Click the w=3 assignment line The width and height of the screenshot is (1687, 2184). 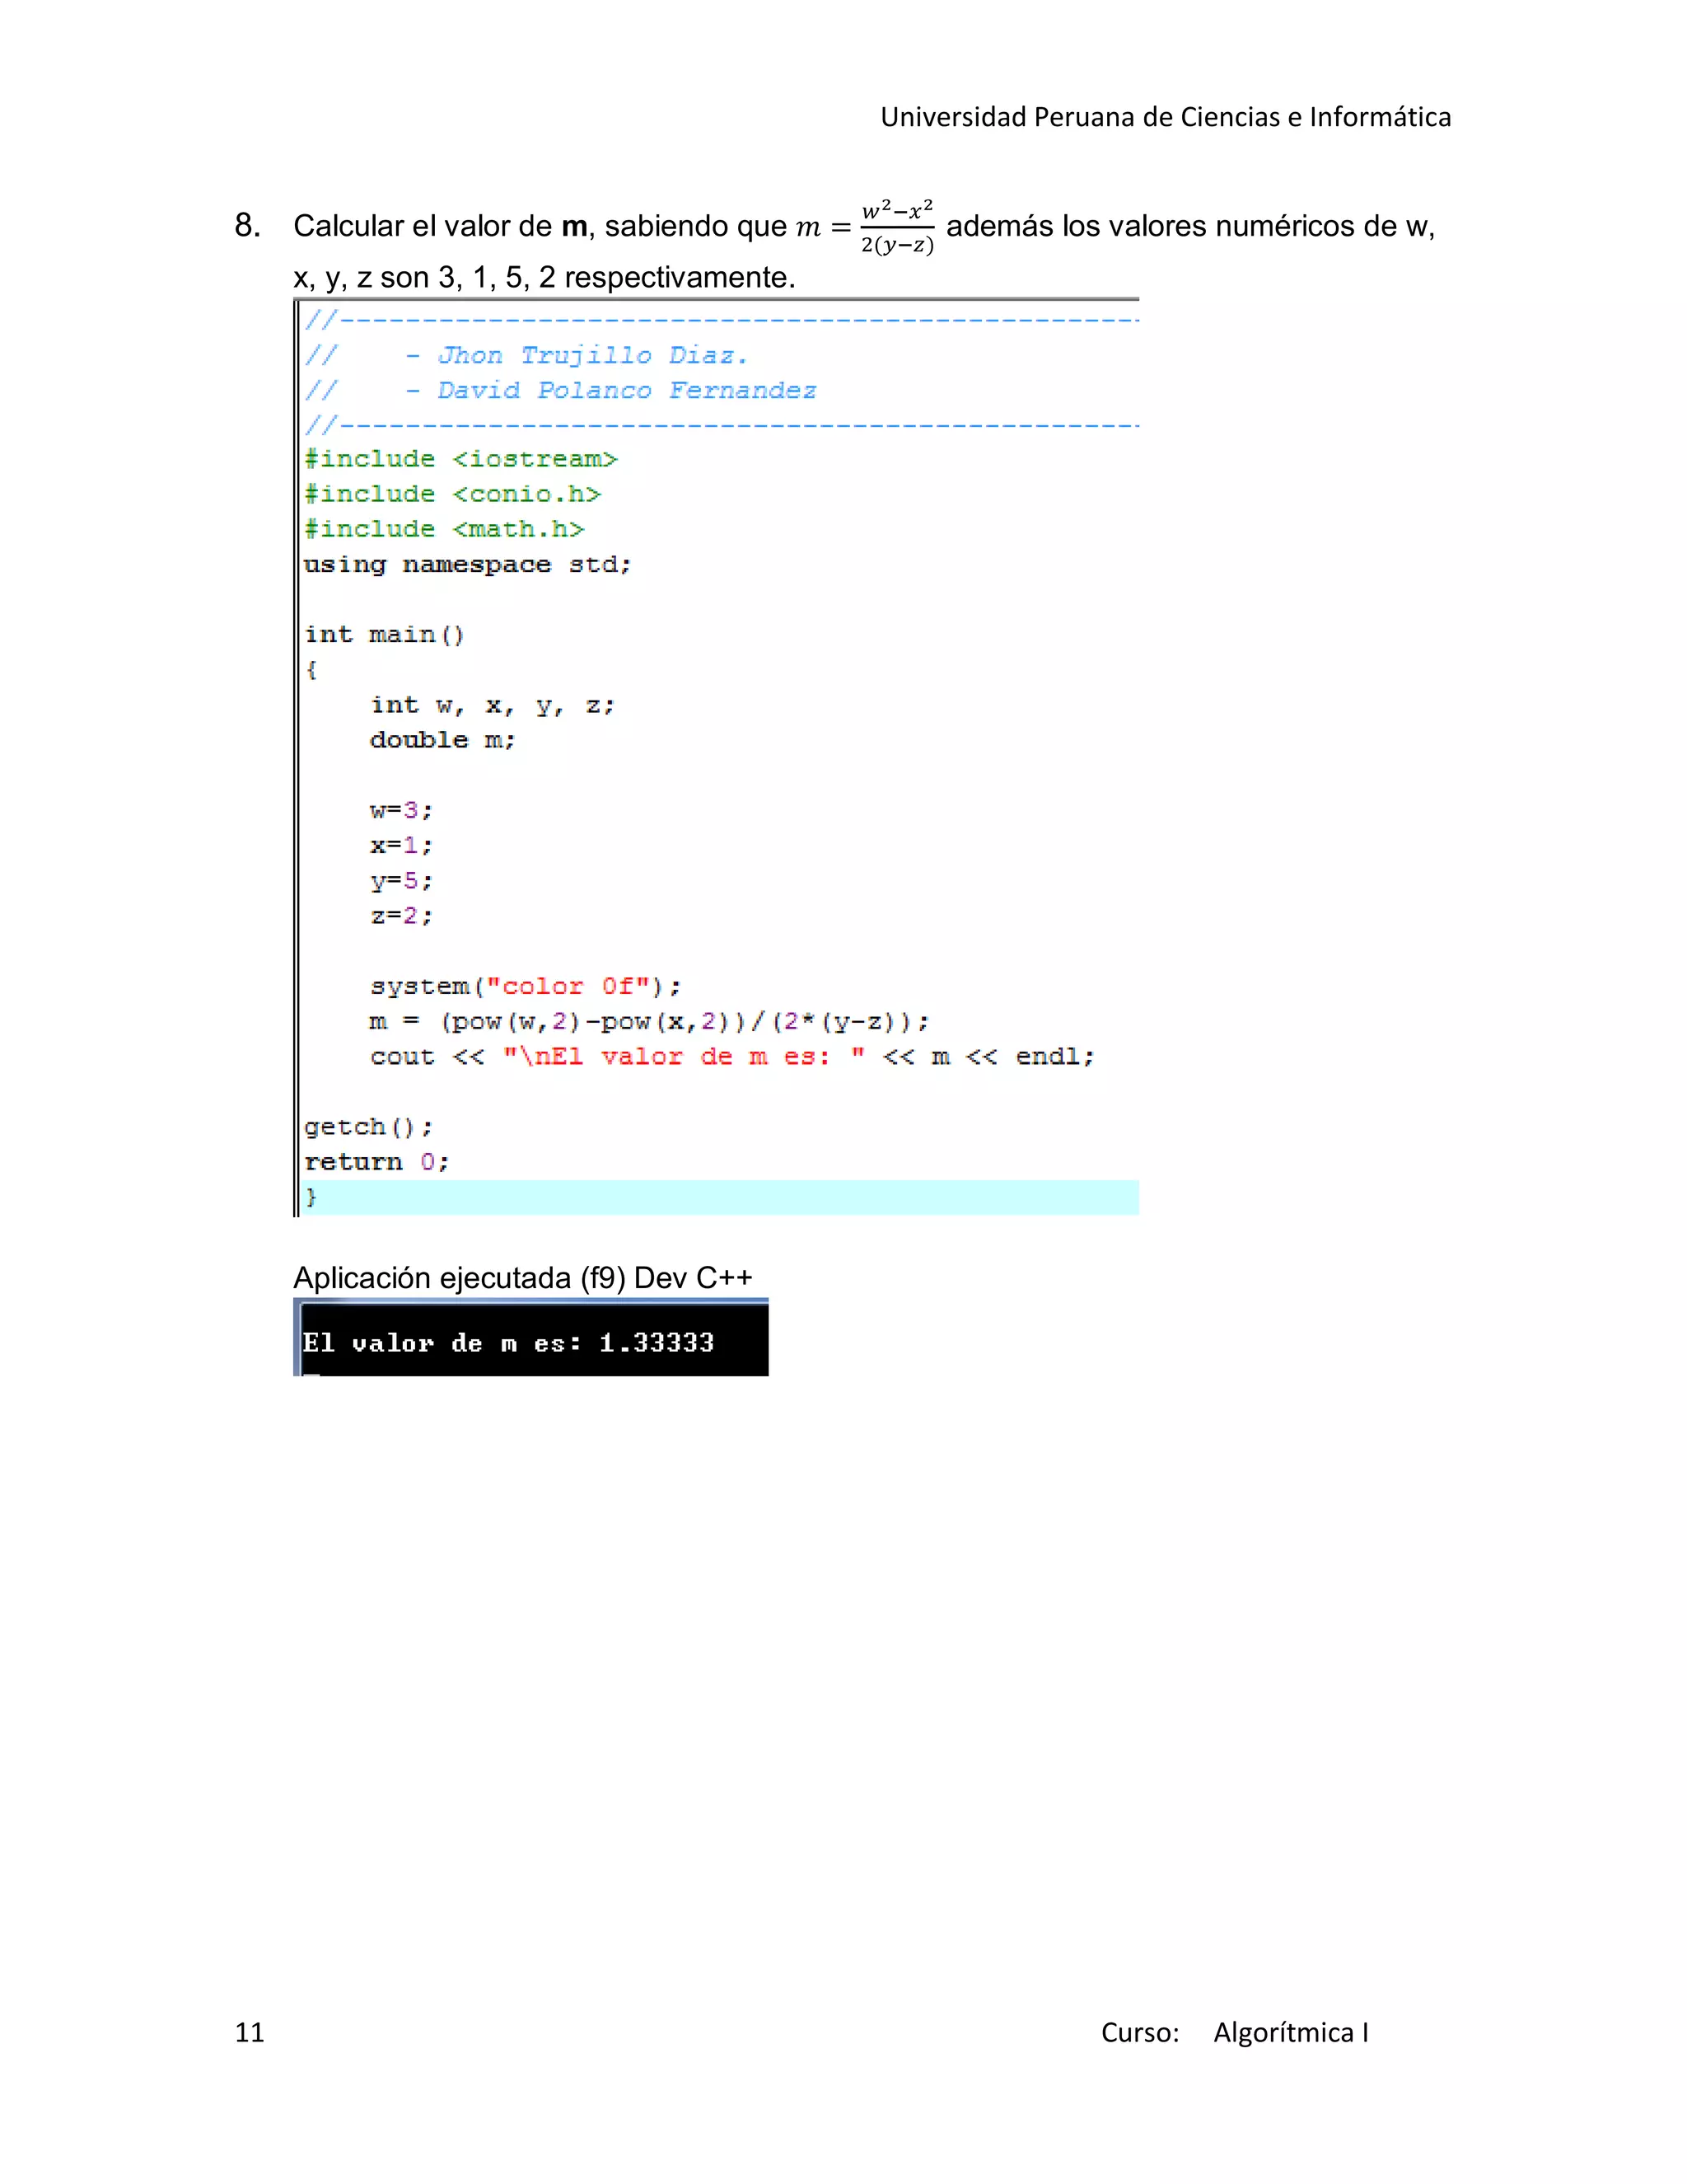click(401, 810)
